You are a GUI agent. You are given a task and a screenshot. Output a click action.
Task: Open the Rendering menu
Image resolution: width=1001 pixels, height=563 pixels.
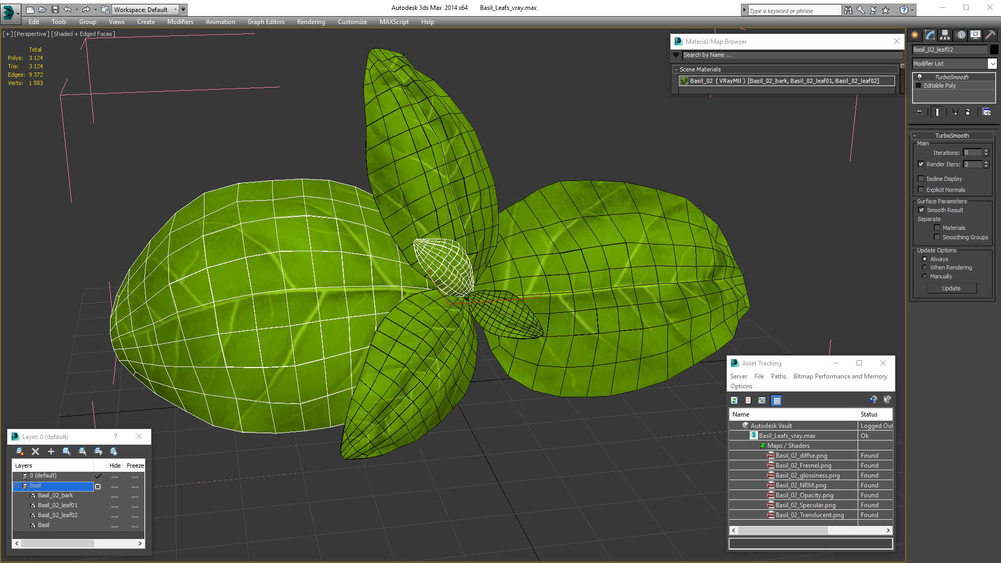pos(311,22)
